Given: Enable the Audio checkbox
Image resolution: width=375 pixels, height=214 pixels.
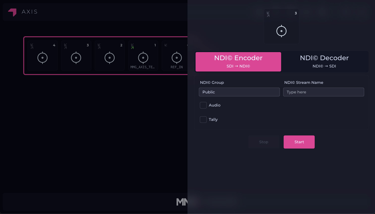Looking at the screenshot, I should click(203, 105).
